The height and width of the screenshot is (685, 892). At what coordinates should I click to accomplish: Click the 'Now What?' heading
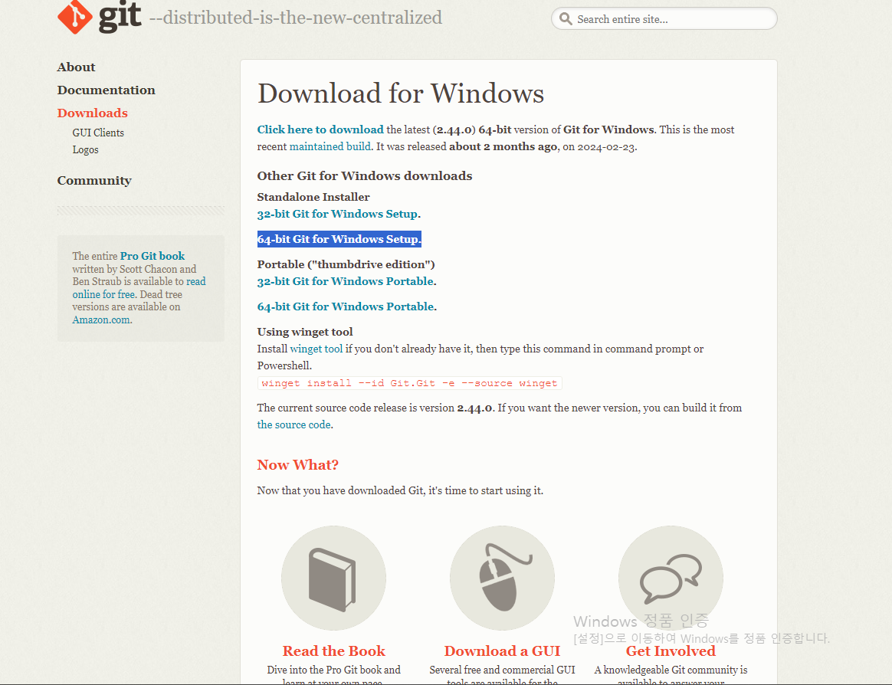pos(297,465)
